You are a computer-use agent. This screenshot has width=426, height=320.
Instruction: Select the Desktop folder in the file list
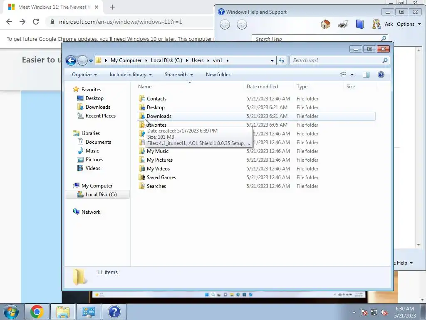[x=156, y=107]
